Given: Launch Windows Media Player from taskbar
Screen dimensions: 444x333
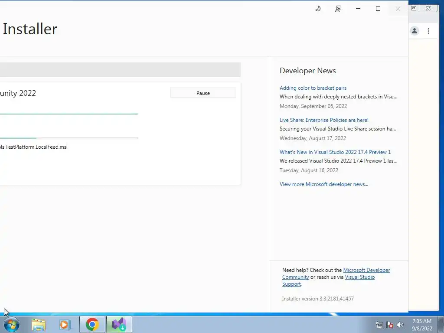Looking at the screenshot, I should pos(64,324).
